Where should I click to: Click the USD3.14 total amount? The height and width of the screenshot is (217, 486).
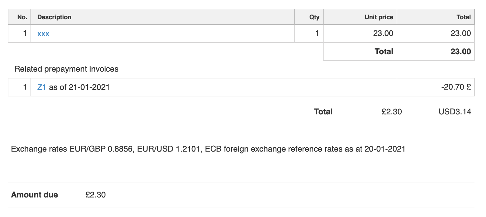coord(455,112)
